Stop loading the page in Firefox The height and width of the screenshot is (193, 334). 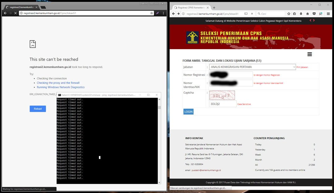point(252,14)
